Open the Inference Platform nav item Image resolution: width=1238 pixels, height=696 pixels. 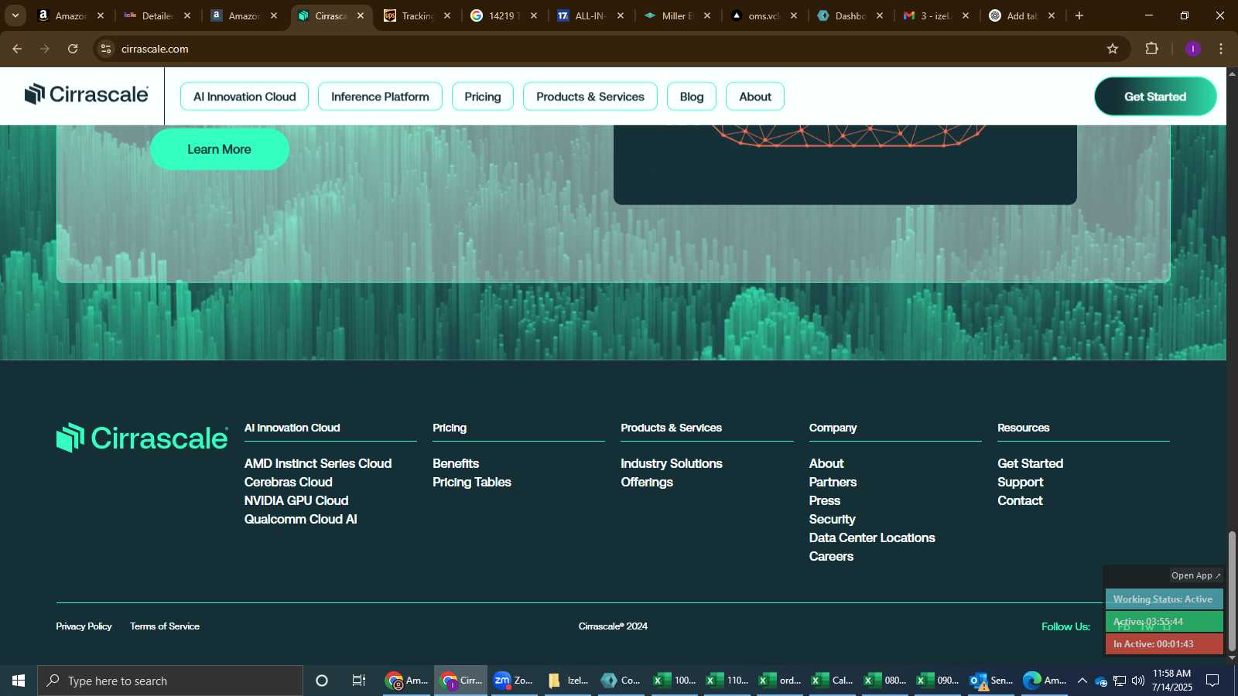click(x=380, y=97)
